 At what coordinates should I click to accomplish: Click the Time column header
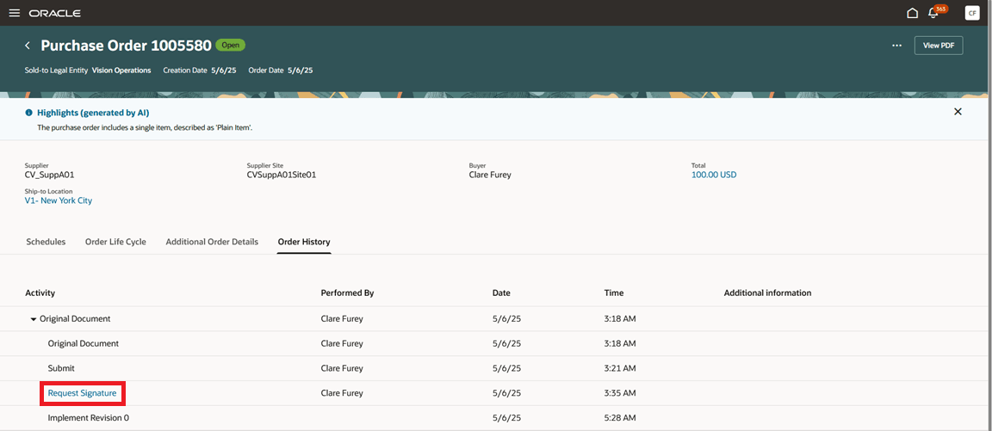(614, 293)
